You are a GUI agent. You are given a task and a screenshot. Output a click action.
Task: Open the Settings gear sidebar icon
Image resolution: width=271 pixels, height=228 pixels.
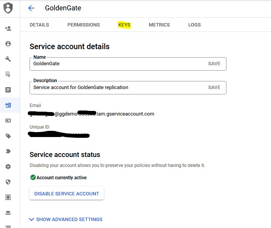(8, 167)
